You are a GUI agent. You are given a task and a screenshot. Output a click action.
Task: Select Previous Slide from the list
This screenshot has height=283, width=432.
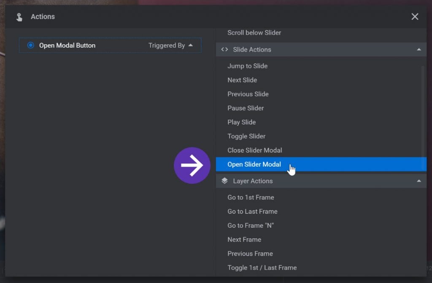point(248,94)
